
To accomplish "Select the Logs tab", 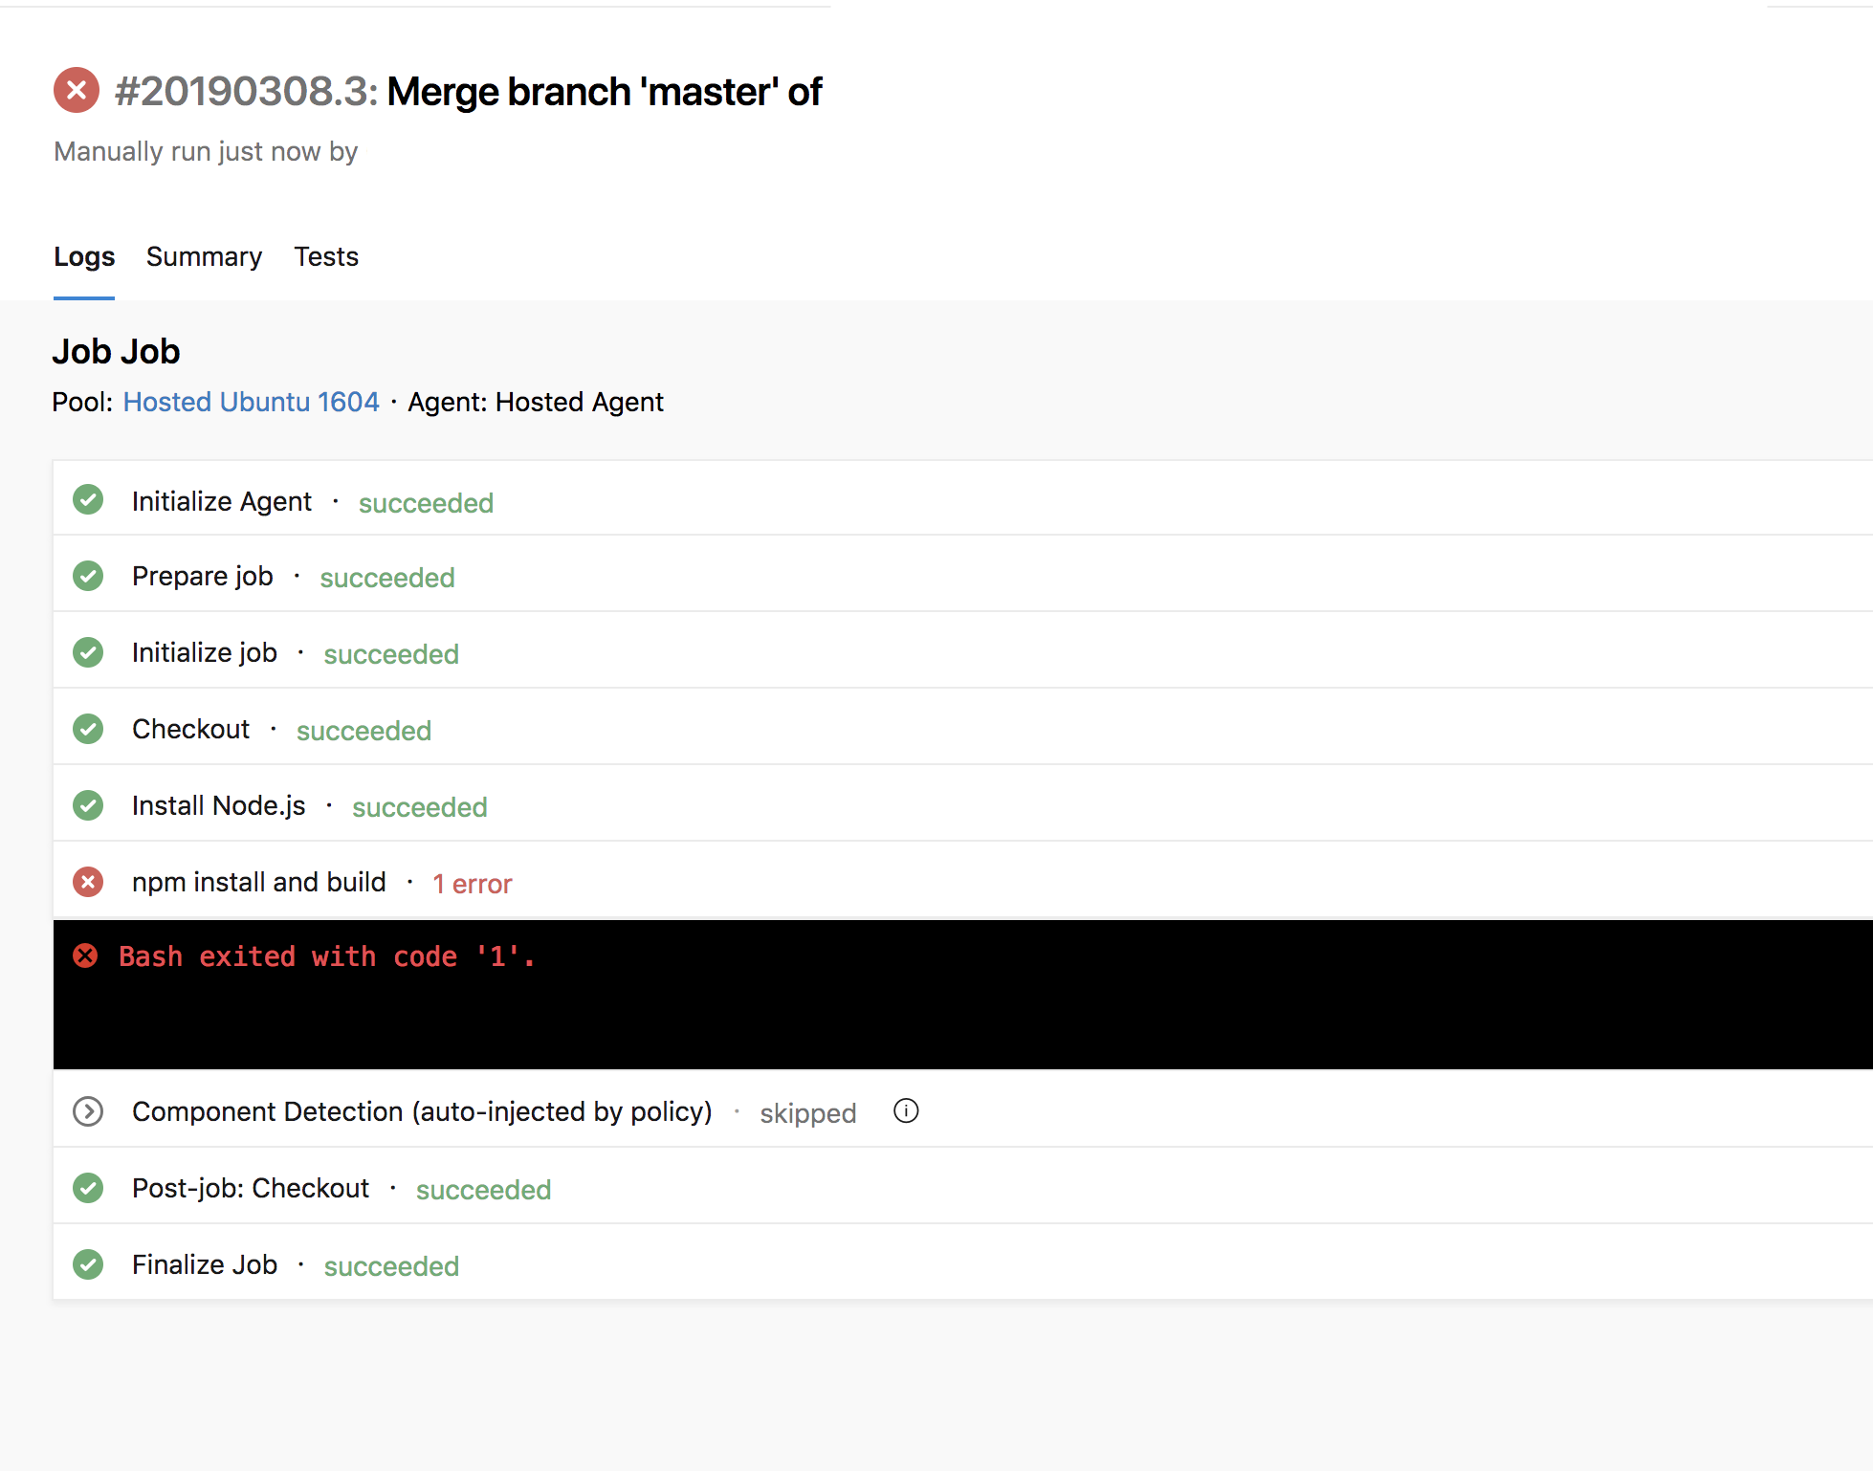I will [x=84, y=256].
